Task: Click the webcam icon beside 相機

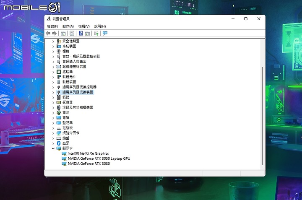Action: click(59, 51)
